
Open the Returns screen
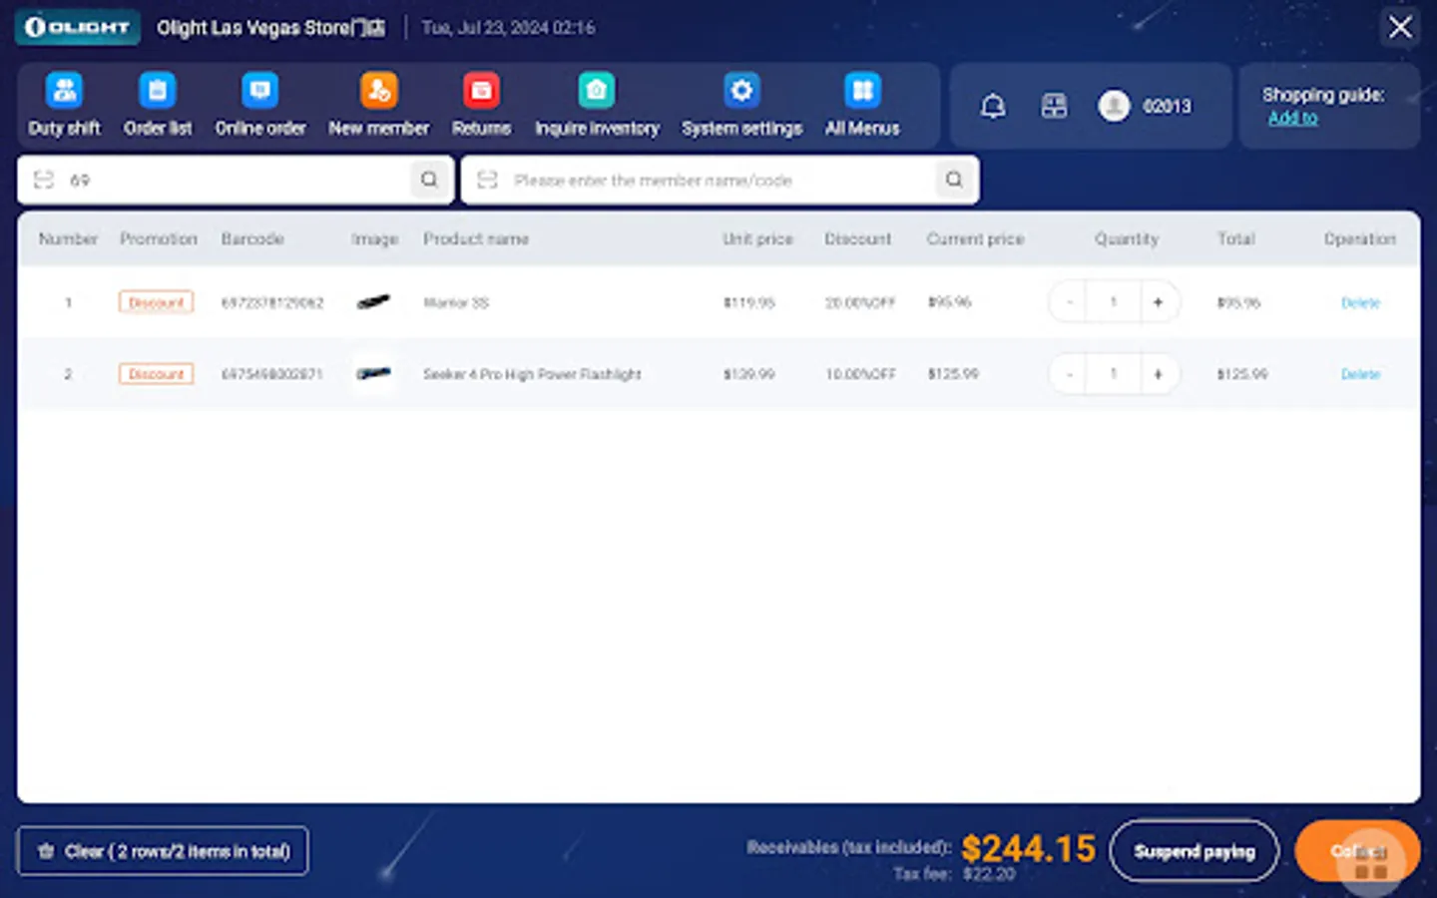tap(481, 104)
